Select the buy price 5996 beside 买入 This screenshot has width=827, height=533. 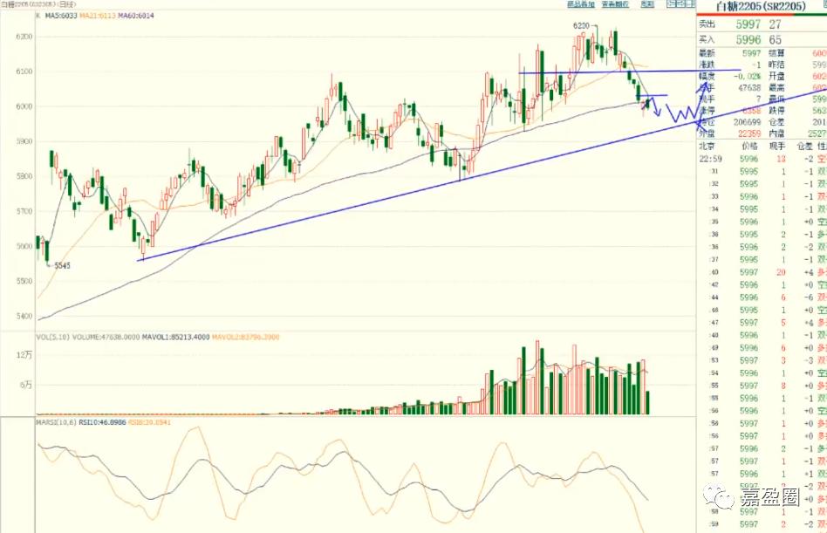tap(748, 40)
